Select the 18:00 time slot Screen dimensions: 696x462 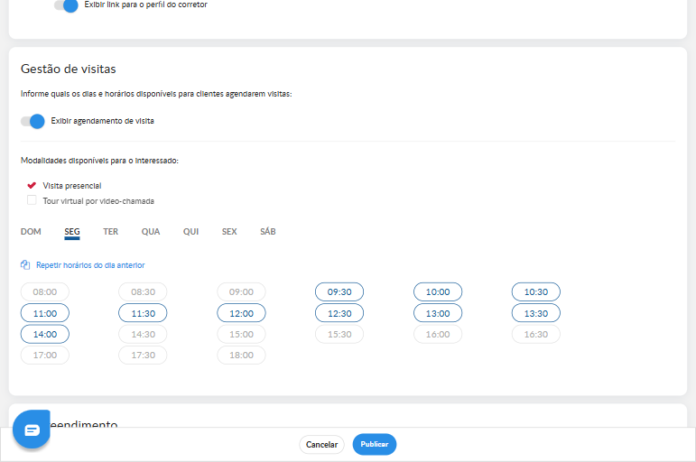point(241,355)
